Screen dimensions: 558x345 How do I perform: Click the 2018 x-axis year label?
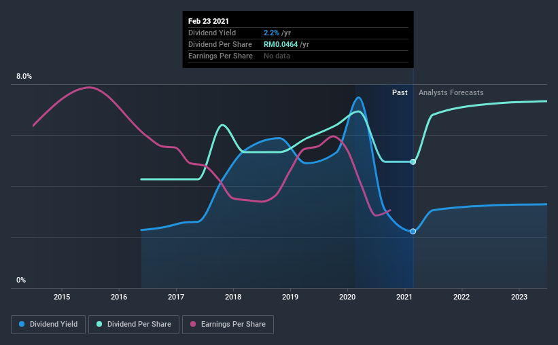tap(233, 297)
